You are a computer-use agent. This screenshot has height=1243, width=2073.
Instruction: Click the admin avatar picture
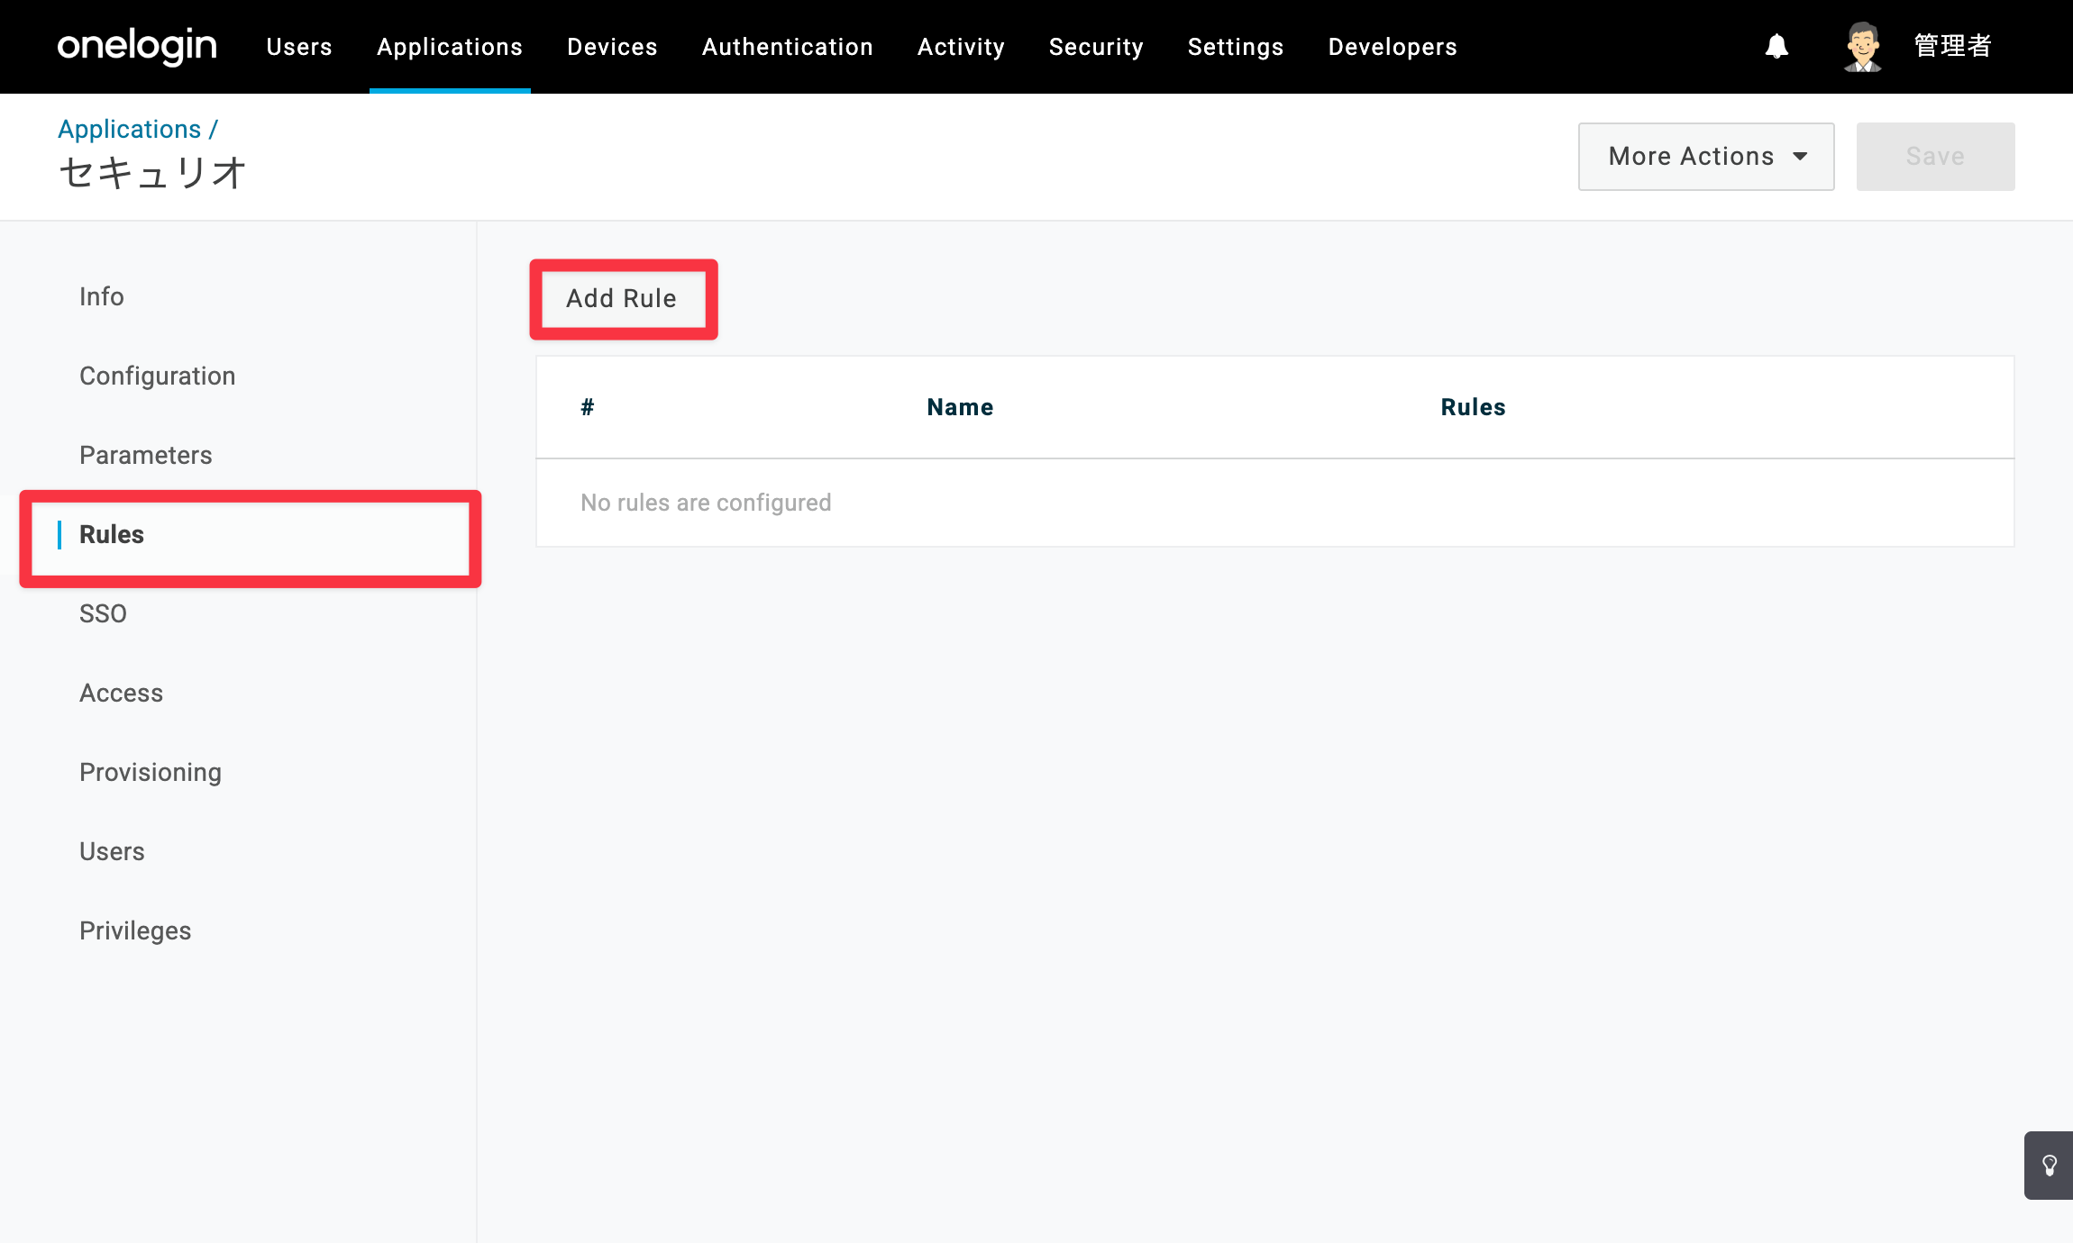(1862, 46)
